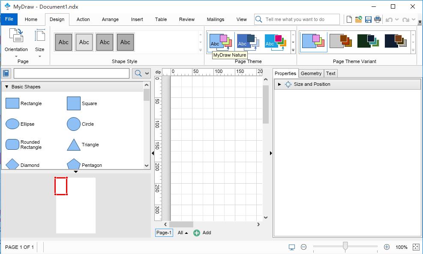The height and width of the screenshot is (254, 423).
Task: Apply the fourth Abc shape style
Action: 125,42
